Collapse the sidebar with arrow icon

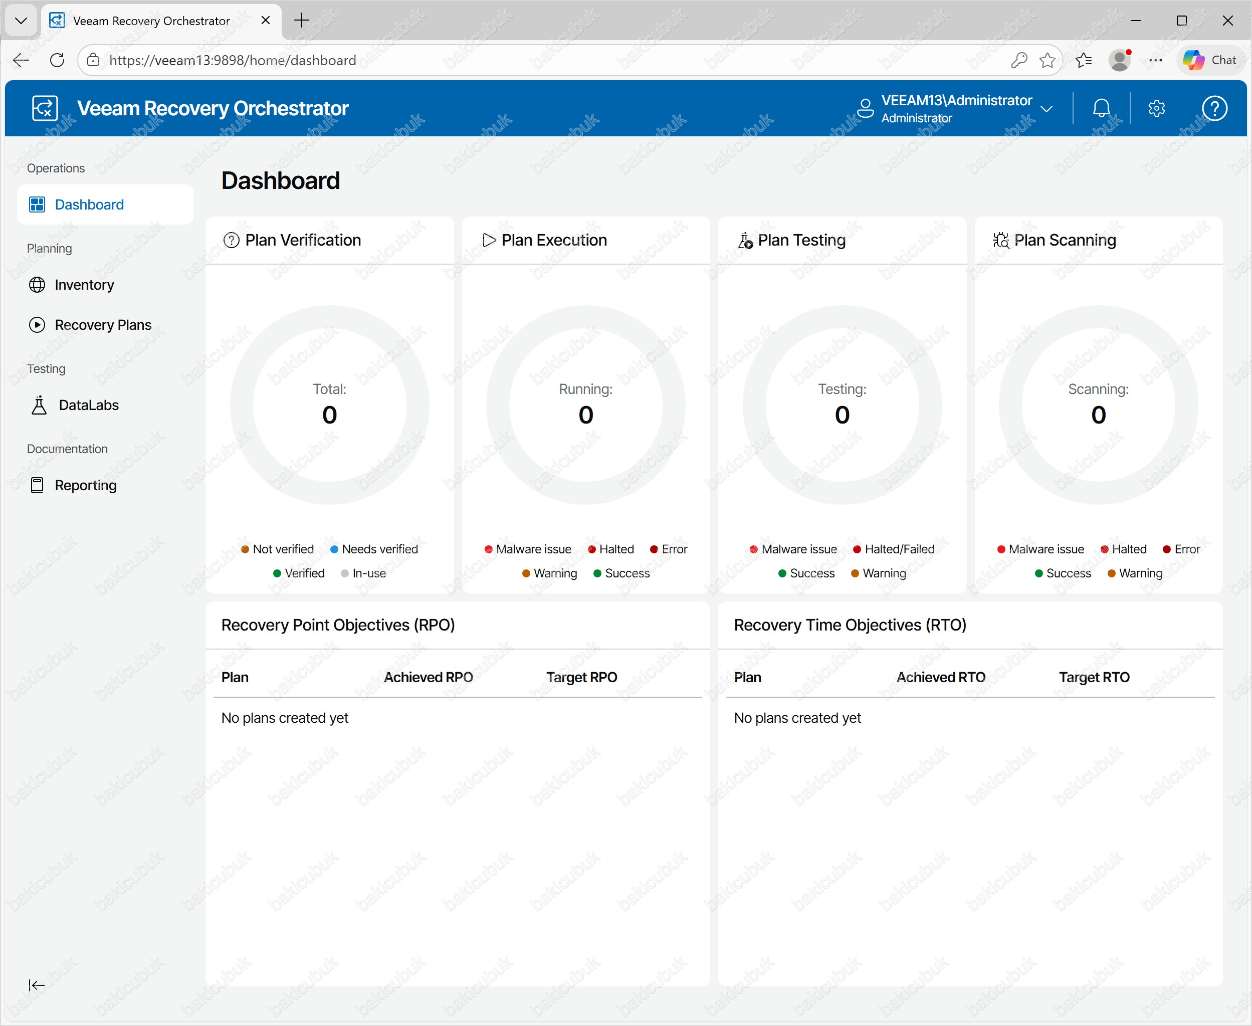(x=37, y=984)
